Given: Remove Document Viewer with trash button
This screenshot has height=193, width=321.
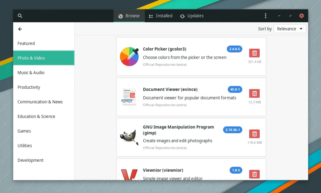Looking at the screenshot, I should coord(254,93).
